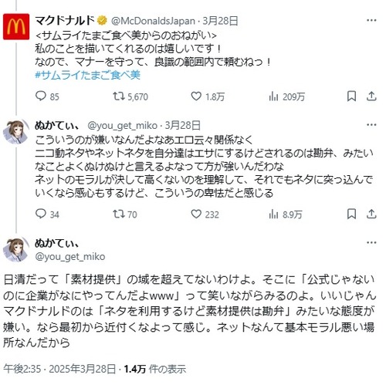Screen dimensions: 386x385
Task: Open more options for McDonald's tweet
Action: click(371, 20)
